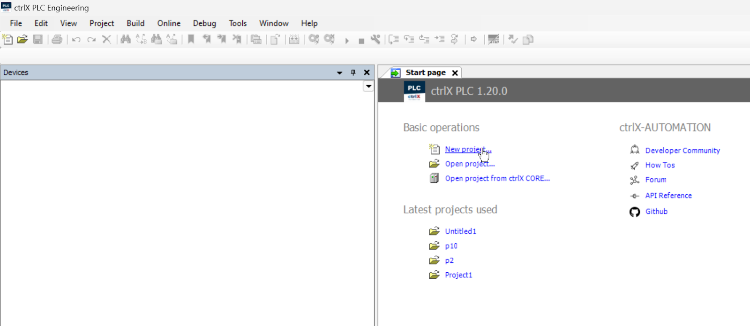750x326 pixels.
Task: Open the Help menu
Action: (x=309, y=23)
